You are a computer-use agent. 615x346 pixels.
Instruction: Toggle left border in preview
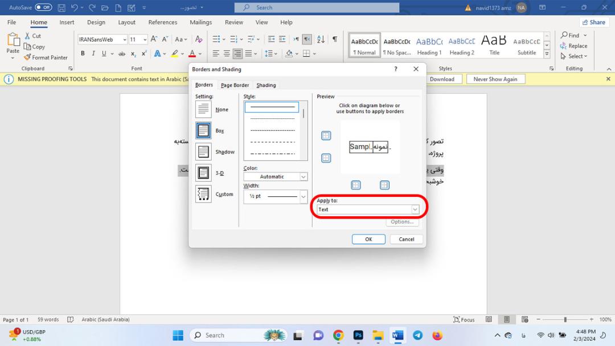coord(356,185)
